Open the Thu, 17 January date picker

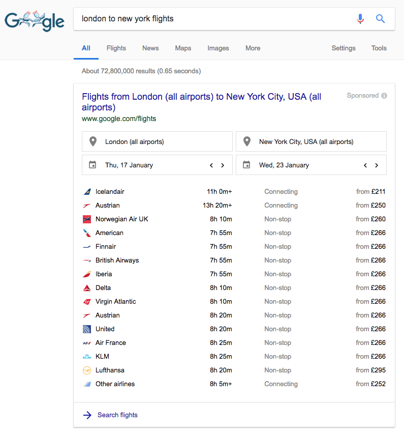(x=157, y=165)
